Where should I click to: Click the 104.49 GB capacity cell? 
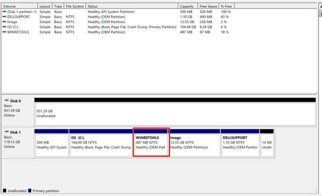[x=188, y=27]
